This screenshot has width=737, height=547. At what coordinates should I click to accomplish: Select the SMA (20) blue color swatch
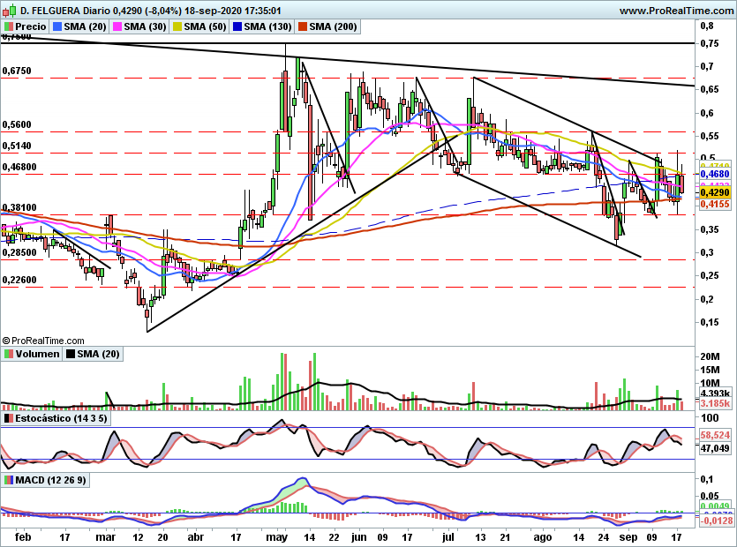(57, 26)
